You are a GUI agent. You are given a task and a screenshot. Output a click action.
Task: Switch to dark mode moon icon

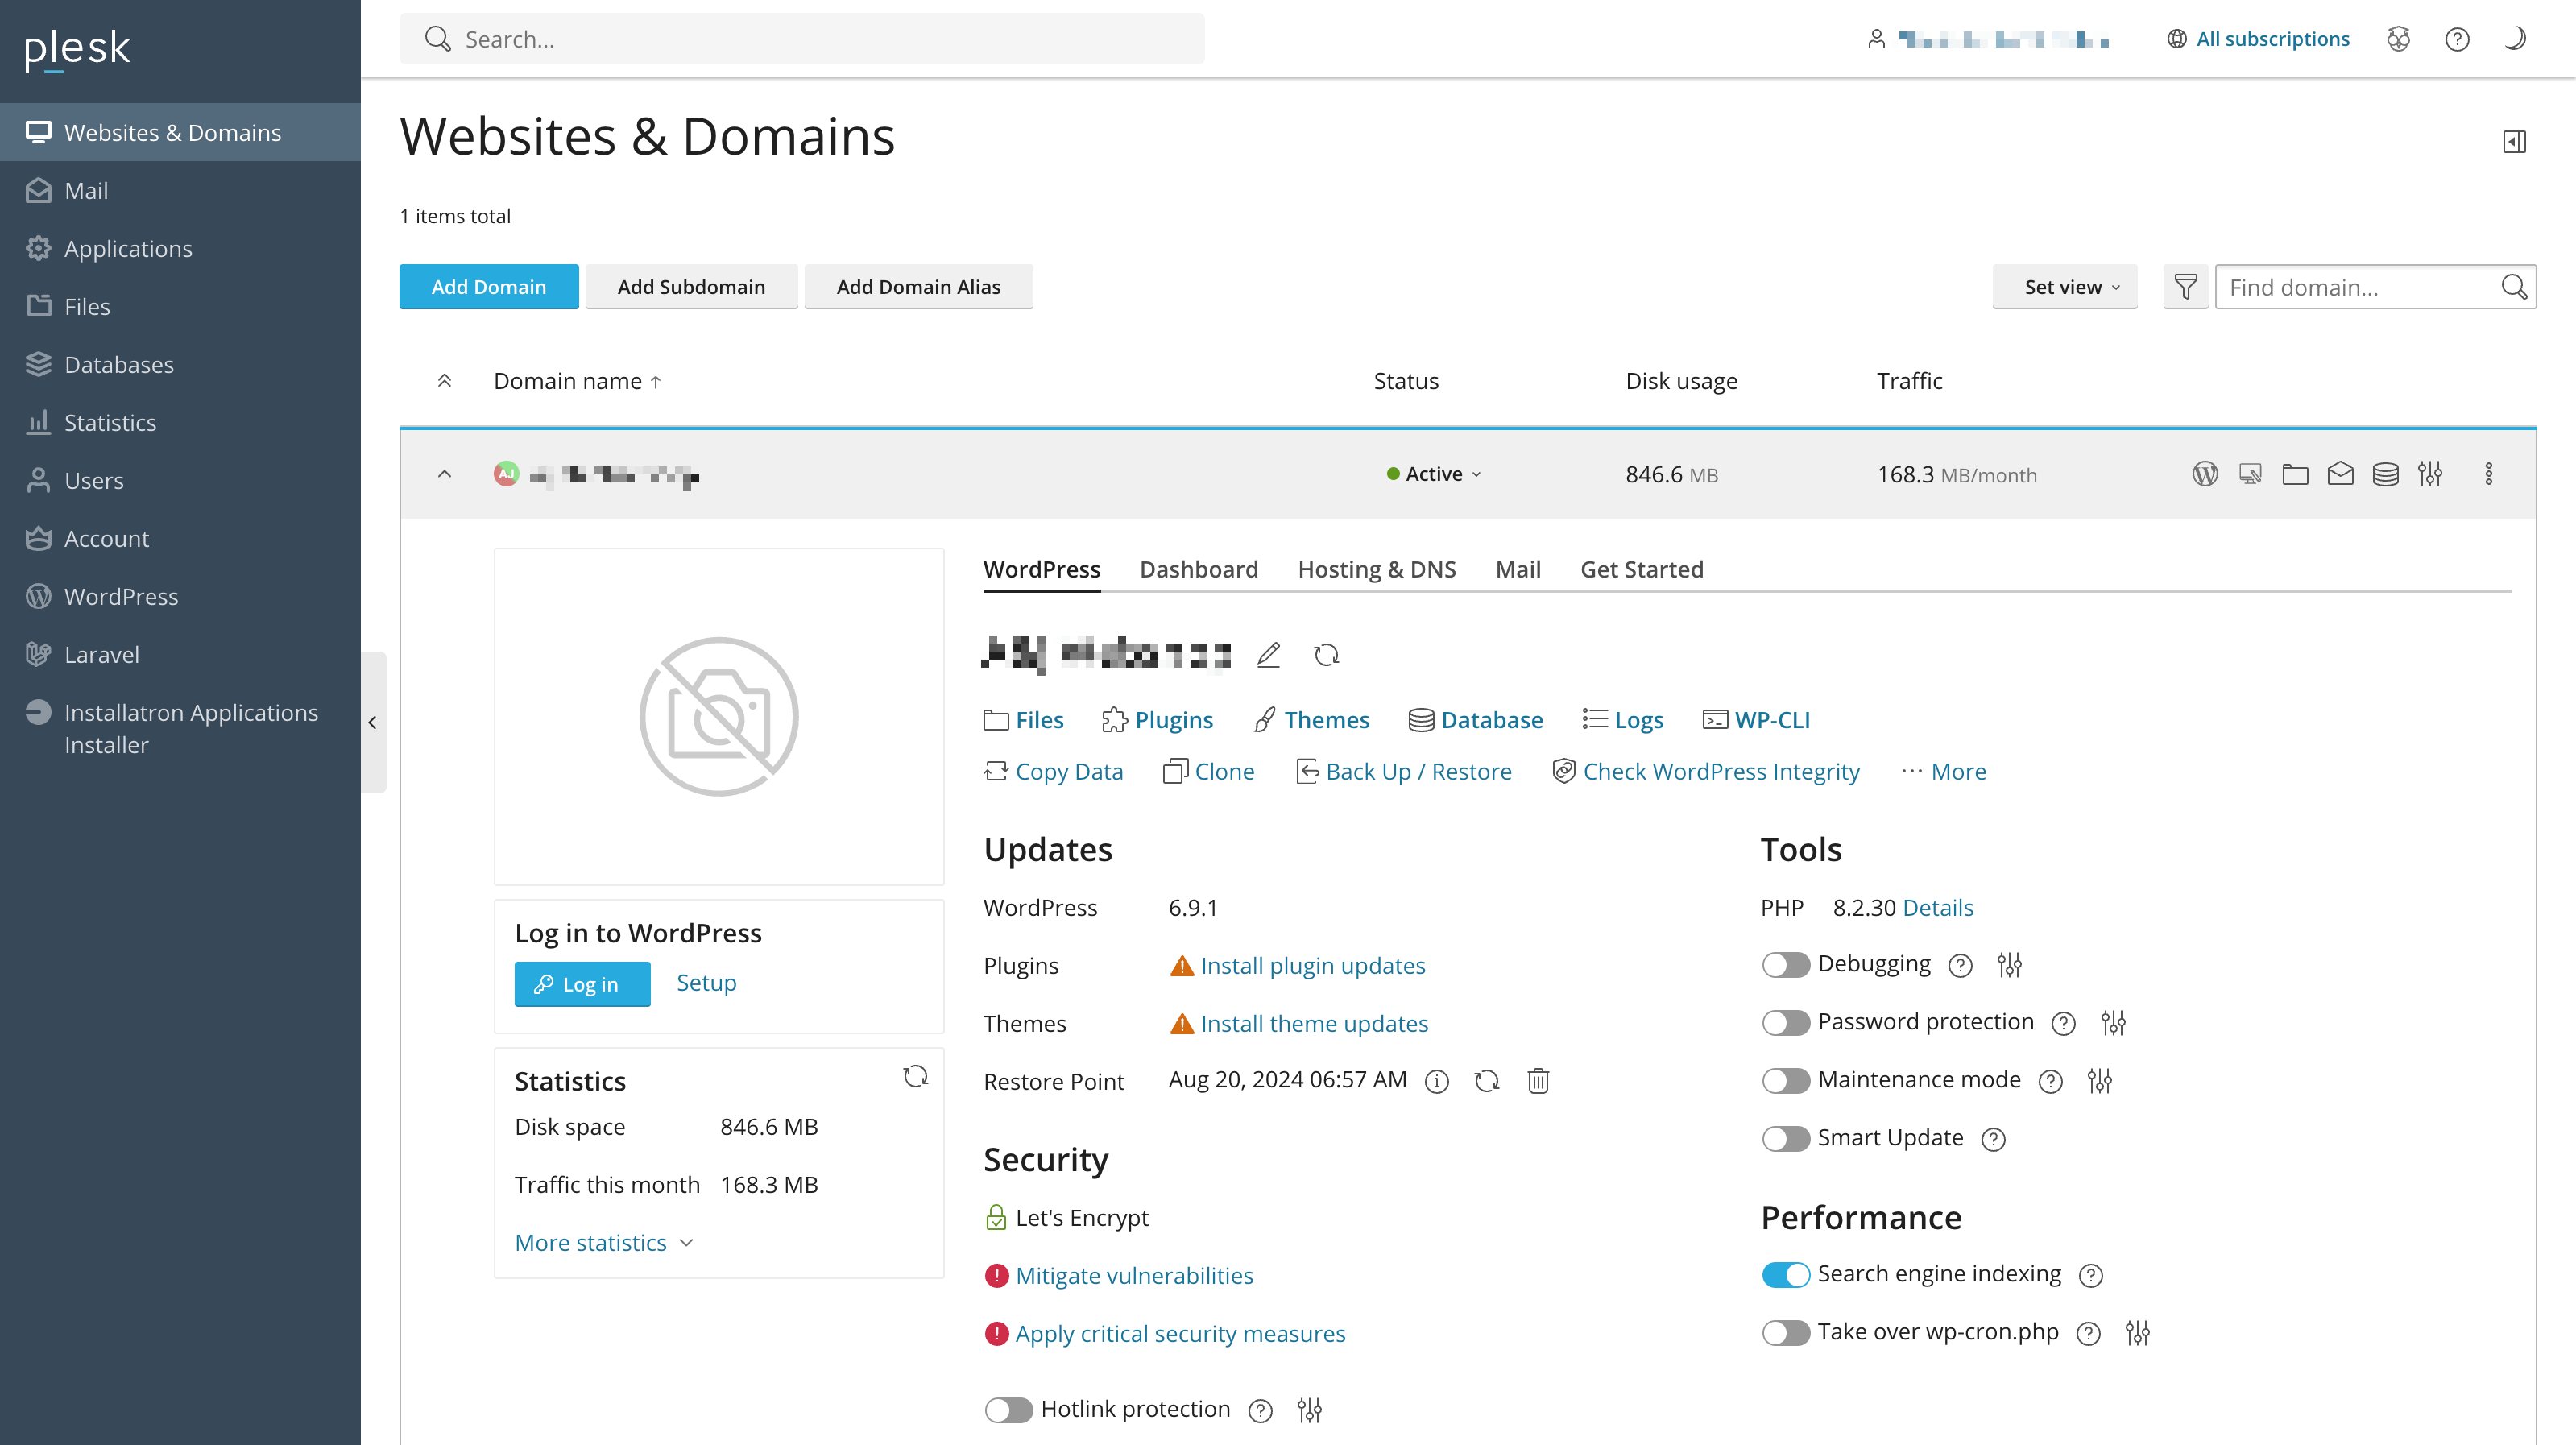2514,39
